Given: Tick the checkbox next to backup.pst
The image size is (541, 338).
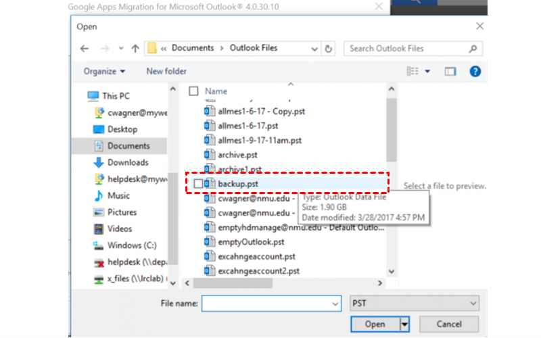Looking at the screenshot, I should pos(198,183).
